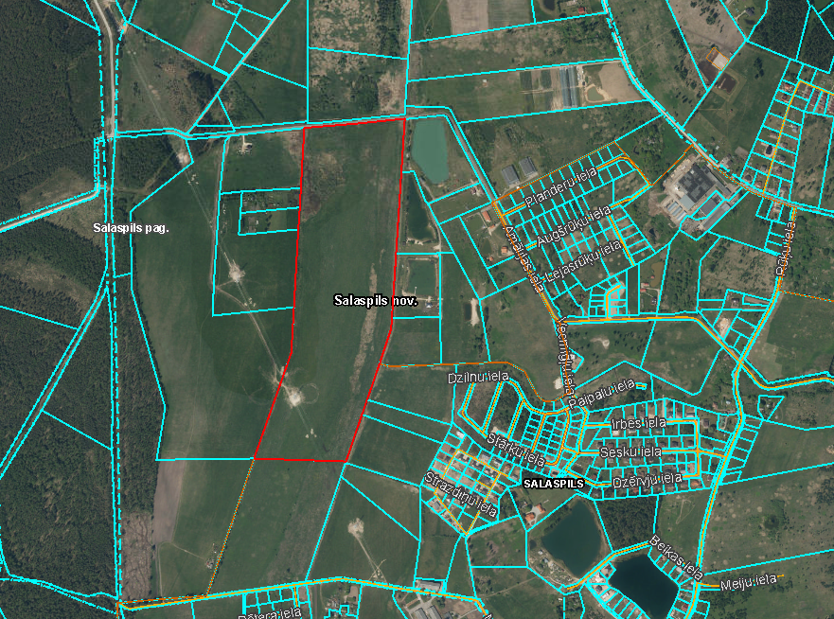834x619 pixels.
Task: Click the 'Salaspils nov.' map label
Action: 375,300
